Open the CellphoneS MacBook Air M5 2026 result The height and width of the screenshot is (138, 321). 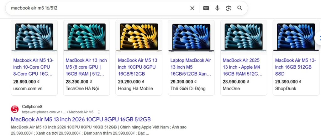(81, 119)
